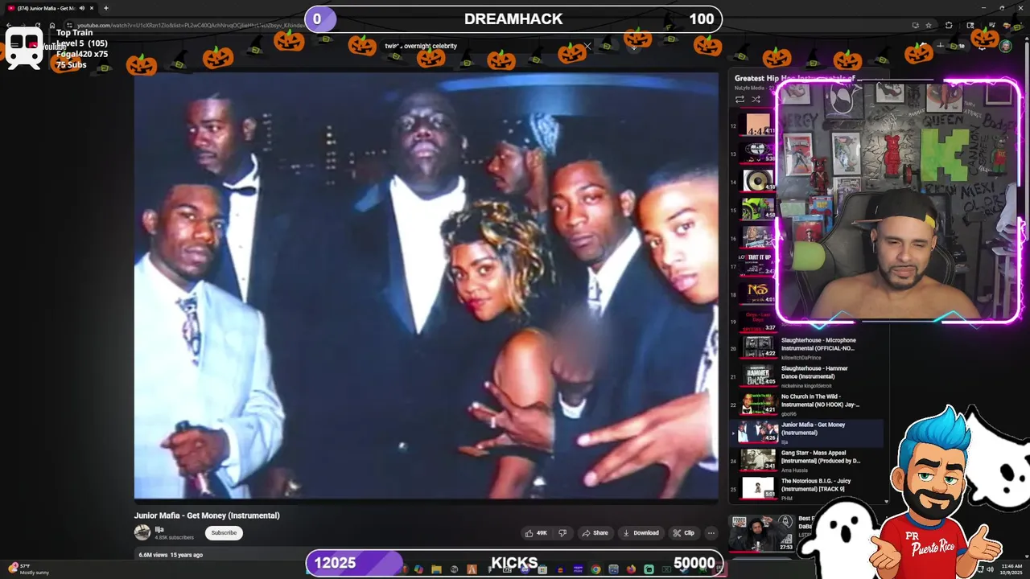Play Slaughterhouse Hammer Dance Instrumental

click(x=808, y=376)
